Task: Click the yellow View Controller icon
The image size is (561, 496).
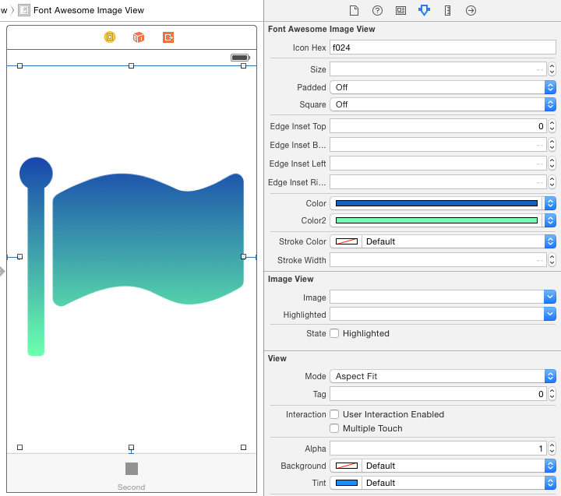Action: pyautogui.click(x=110, y=37)
